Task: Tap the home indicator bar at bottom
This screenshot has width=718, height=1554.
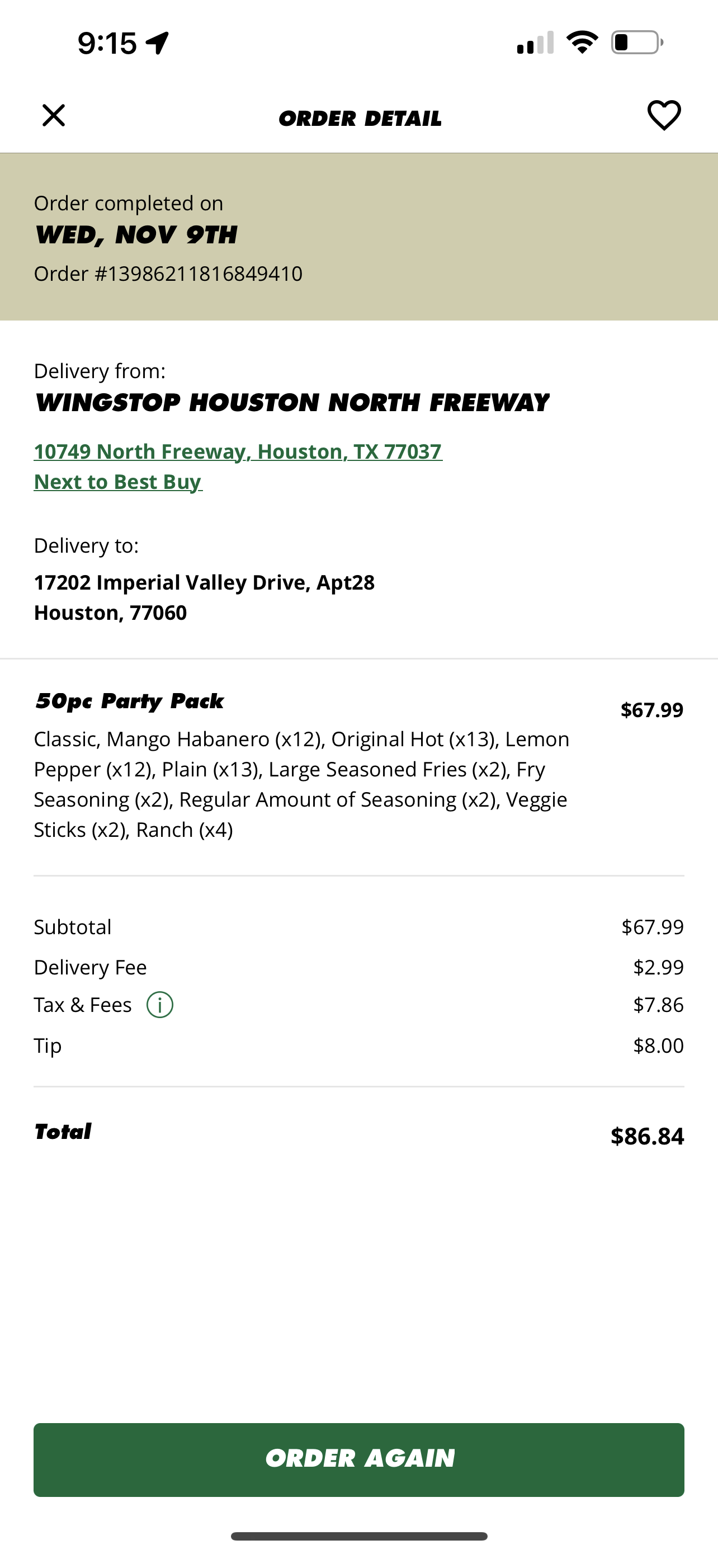Action: coord(358,1536)
